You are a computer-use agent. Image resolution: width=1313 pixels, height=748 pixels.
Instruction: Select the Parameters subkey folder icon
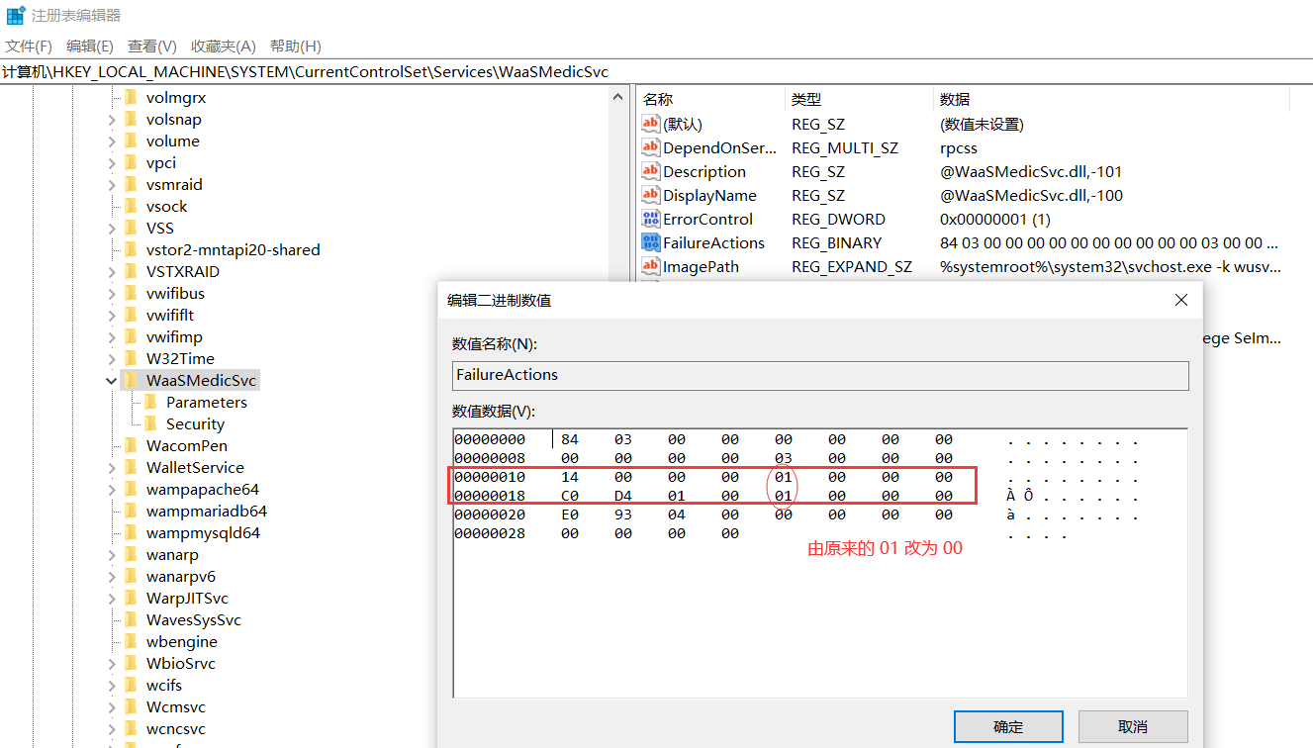pyautogui.click(x=150, y=403)
